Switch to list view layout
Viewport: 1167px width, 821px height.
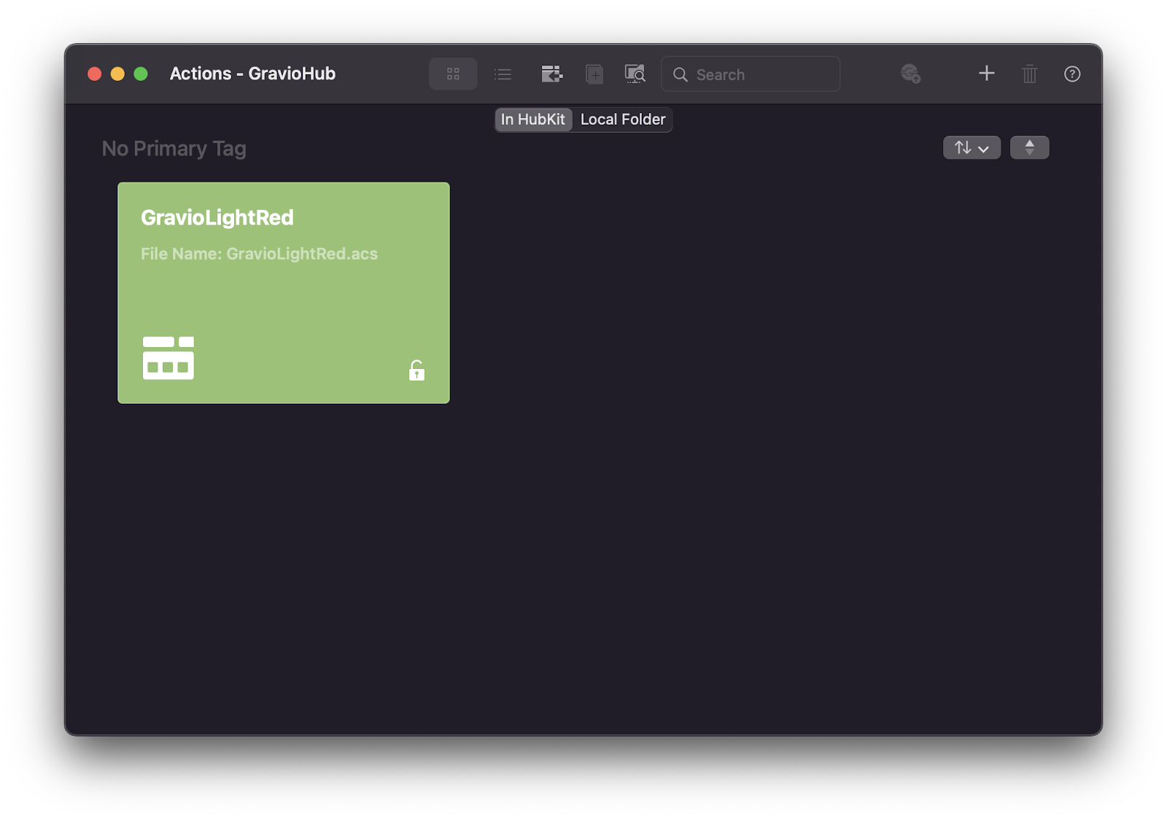[503, 73]
